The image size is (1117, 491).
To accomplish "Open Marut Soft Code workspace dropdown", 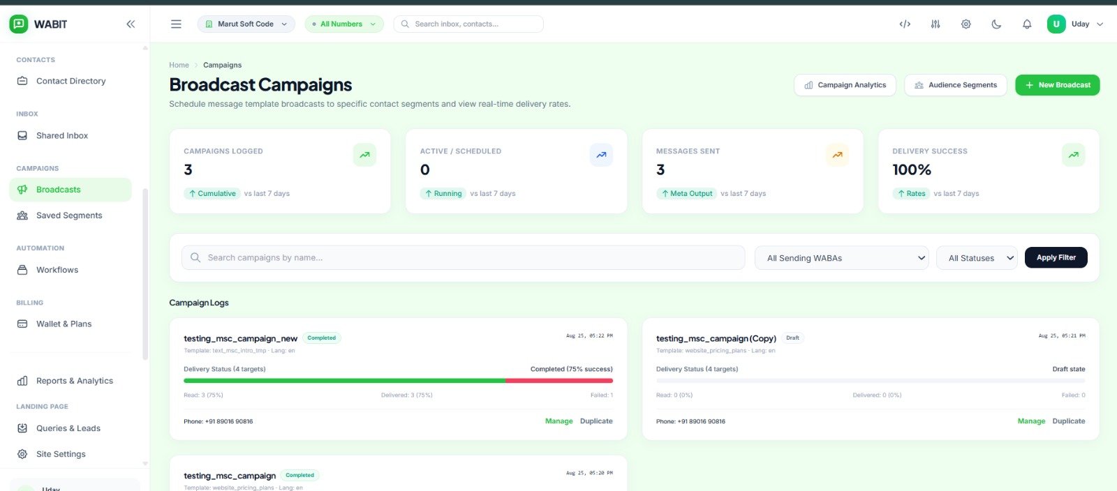I will (x=246, y=24).
